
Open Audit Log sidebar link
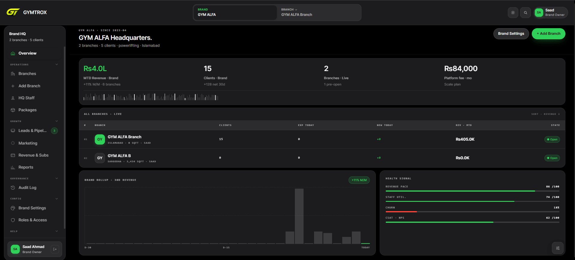34,188
